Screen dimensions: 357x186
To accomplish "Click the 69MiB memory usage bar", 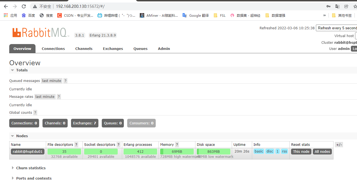I will click(177, 151).
